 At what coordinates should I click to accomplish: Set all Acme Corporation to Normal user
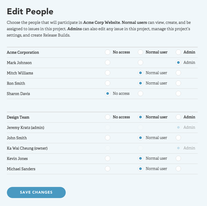tap(140, 52)
